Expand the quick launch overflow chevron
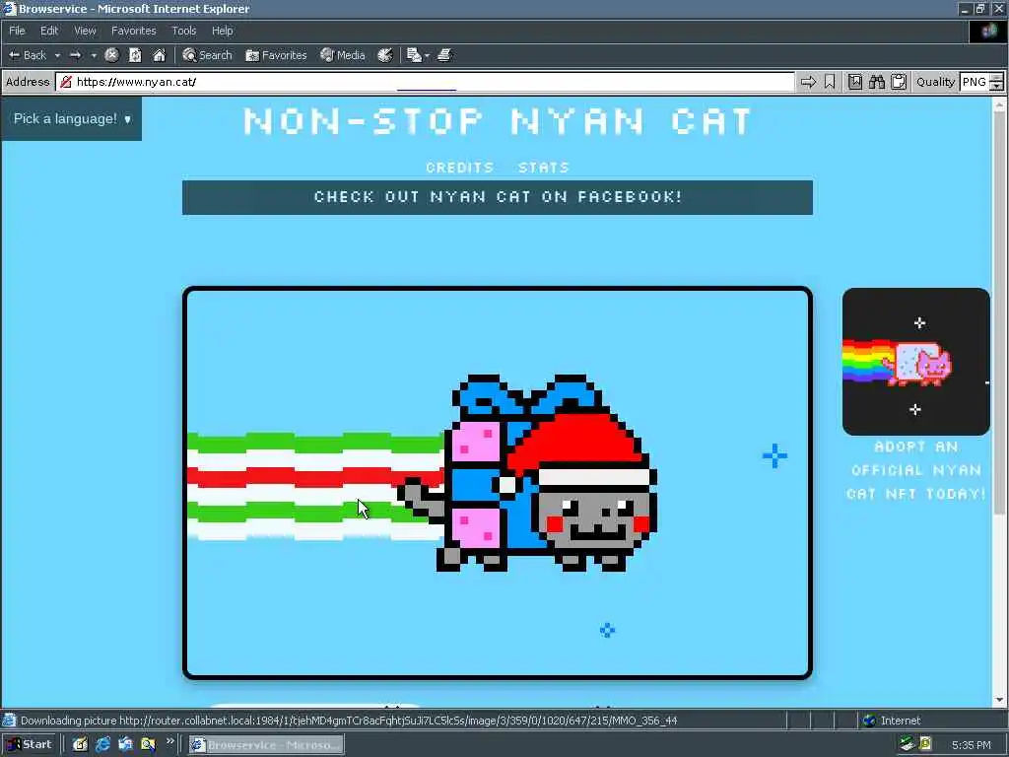 click(169, 741)
